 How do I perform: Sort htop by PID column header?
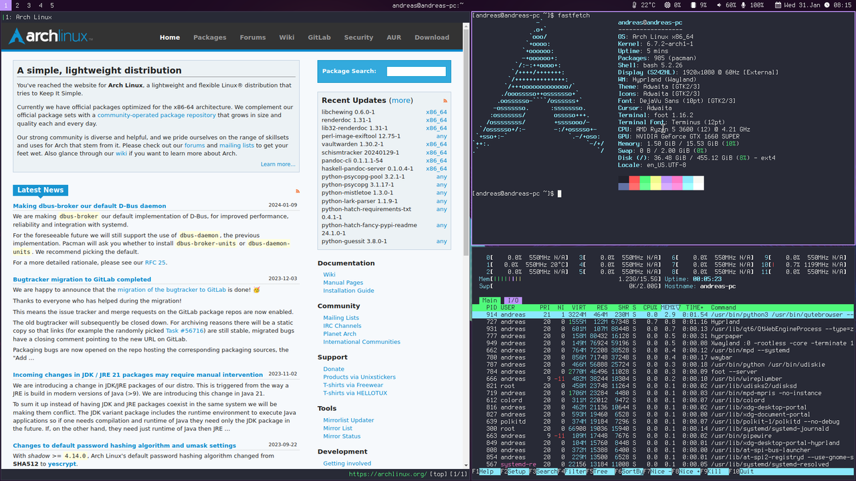click(491, 308)
